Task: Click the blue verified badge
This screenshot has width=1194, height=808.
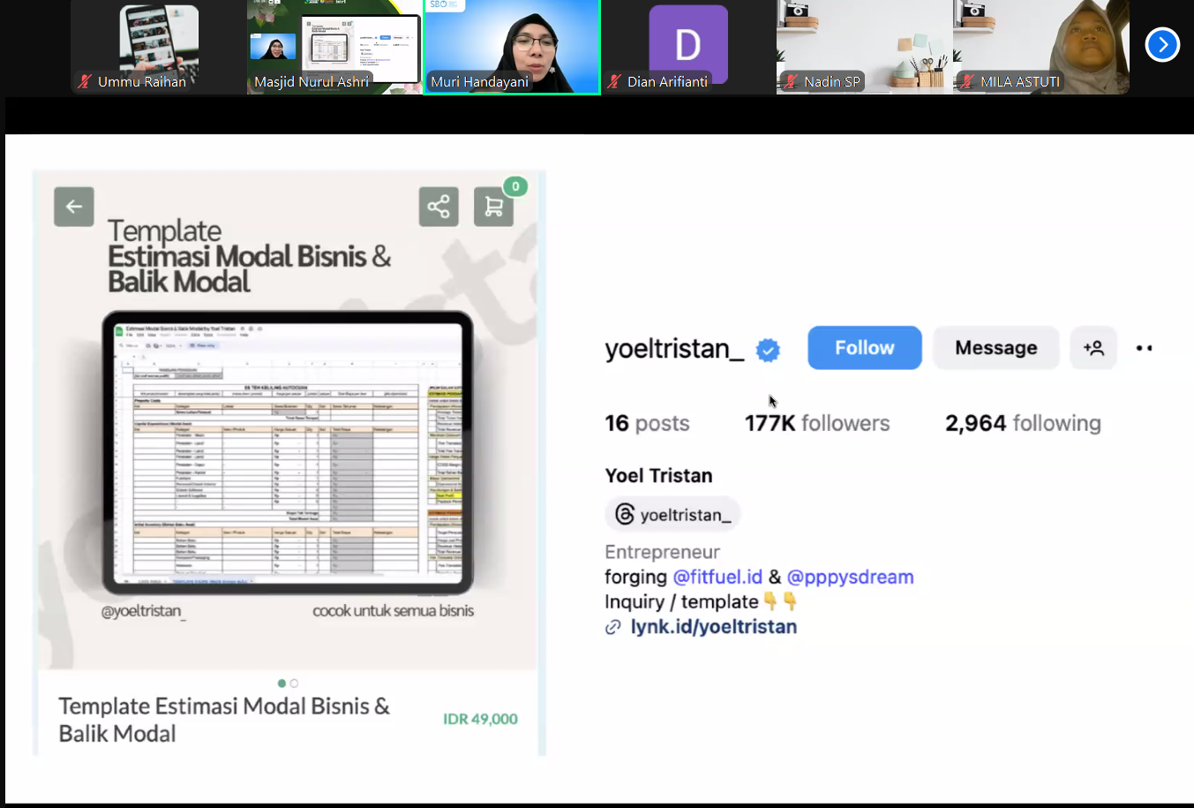Action: 768,351
